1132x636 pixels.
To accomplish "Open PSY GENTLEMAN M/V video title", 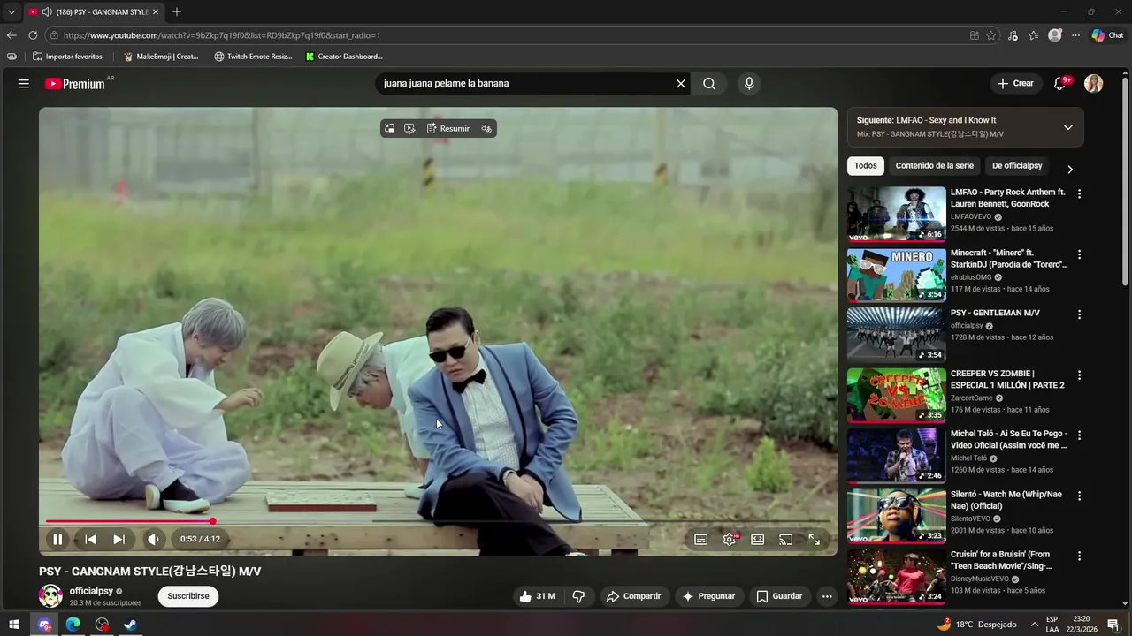I will [x=995, y=313].
